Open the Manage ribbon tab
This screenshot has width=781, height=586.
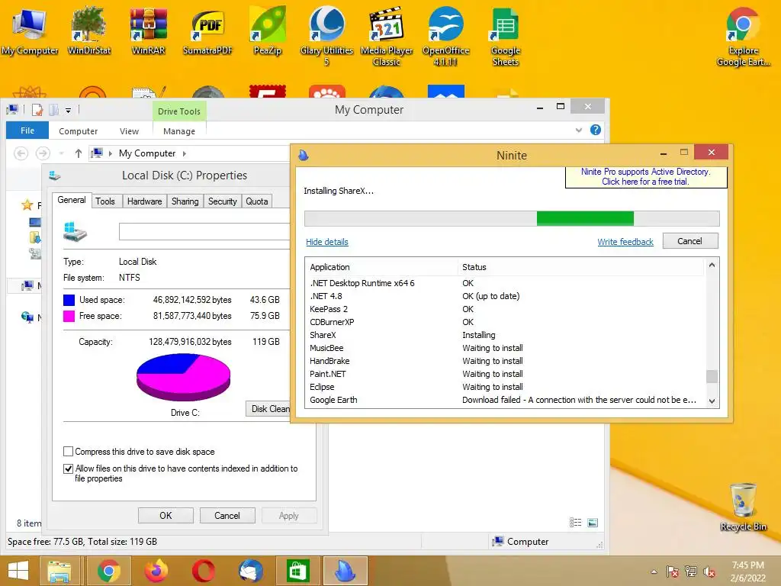(179, 131)
